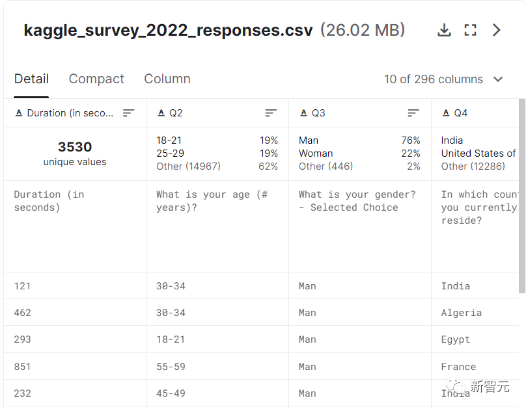Sort the Q3 column

[413, 113]
